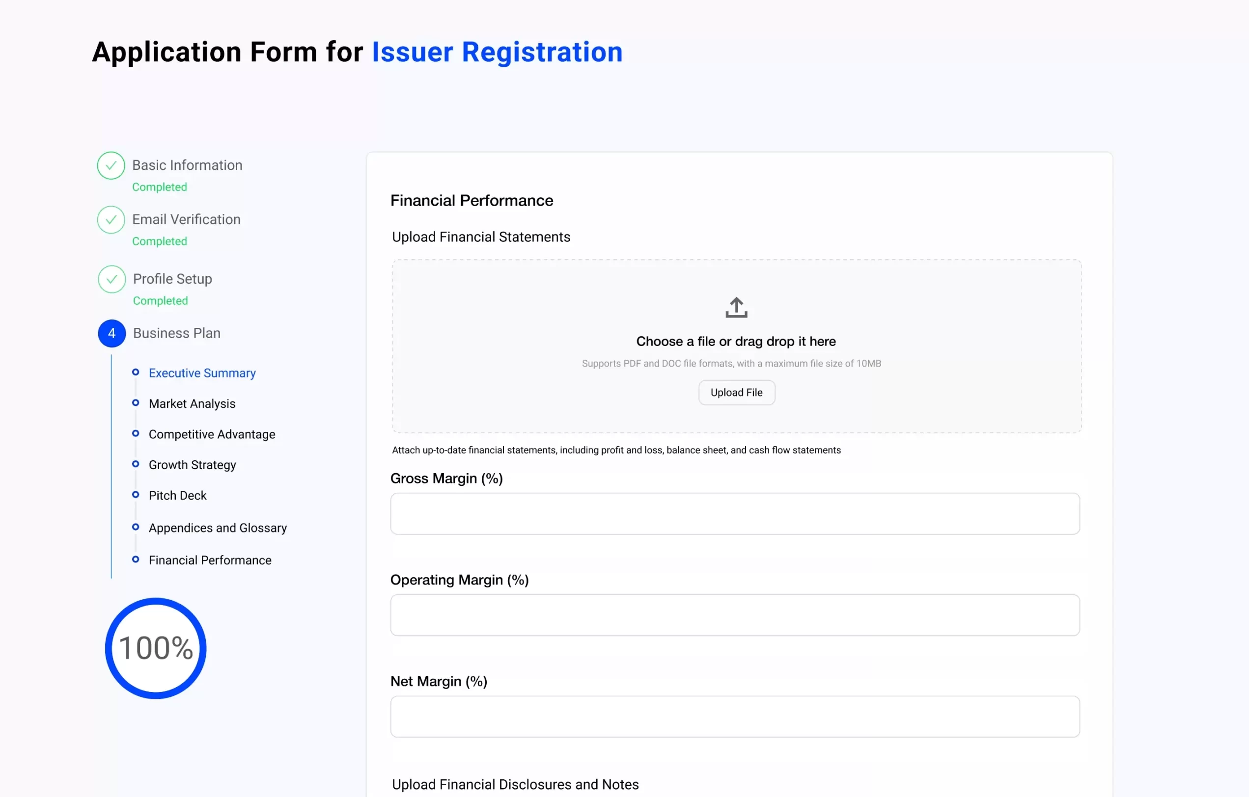1249x797 pixels.
Task: Go to the Market Analysis section
Action: tap(192, 404)
